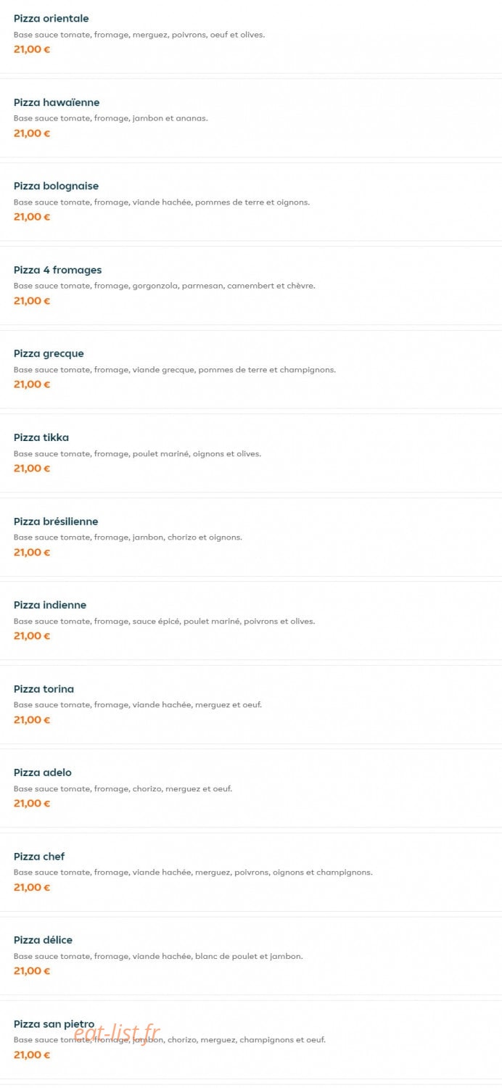Click the Pizza 4 fromages ingredient description
This screenshot has width=502, height=1088.
[x=165, y=286]
